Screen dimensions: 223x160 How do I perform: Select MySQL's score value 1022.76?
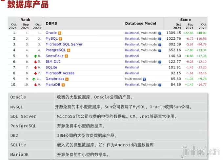pyautogui.click(x=174, y=39)
